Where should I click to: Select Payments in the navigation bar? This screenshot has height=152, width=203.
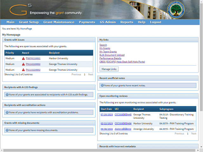tap(87, 22)
